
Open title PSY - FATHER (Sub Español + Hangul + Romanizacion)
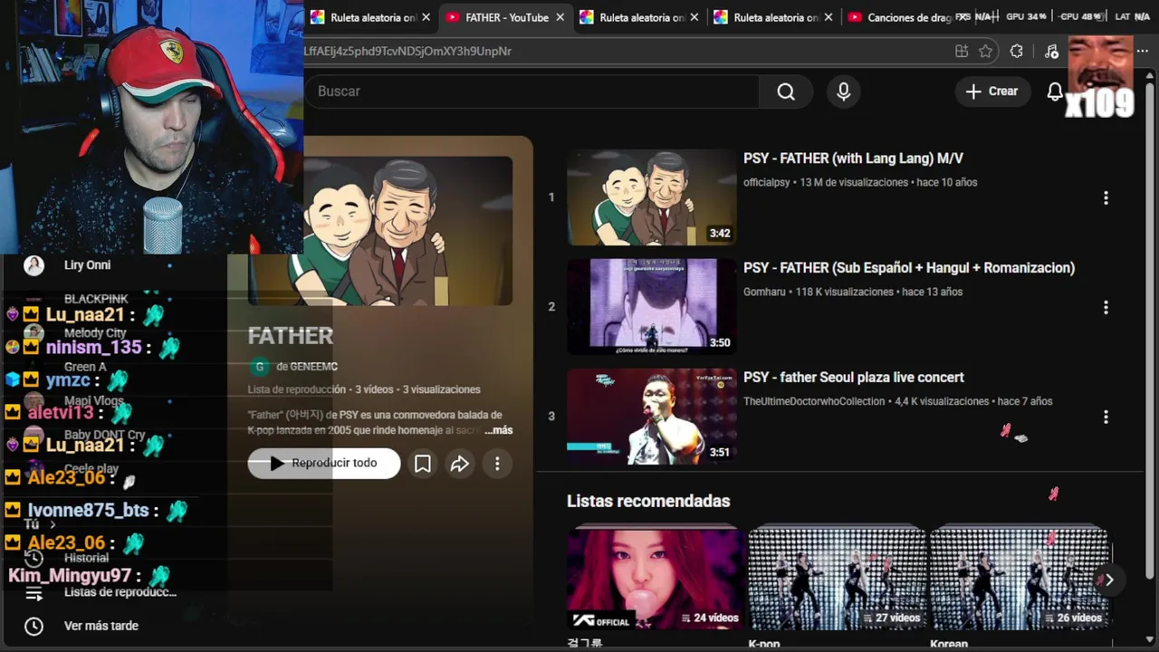[x=909, y=268]
